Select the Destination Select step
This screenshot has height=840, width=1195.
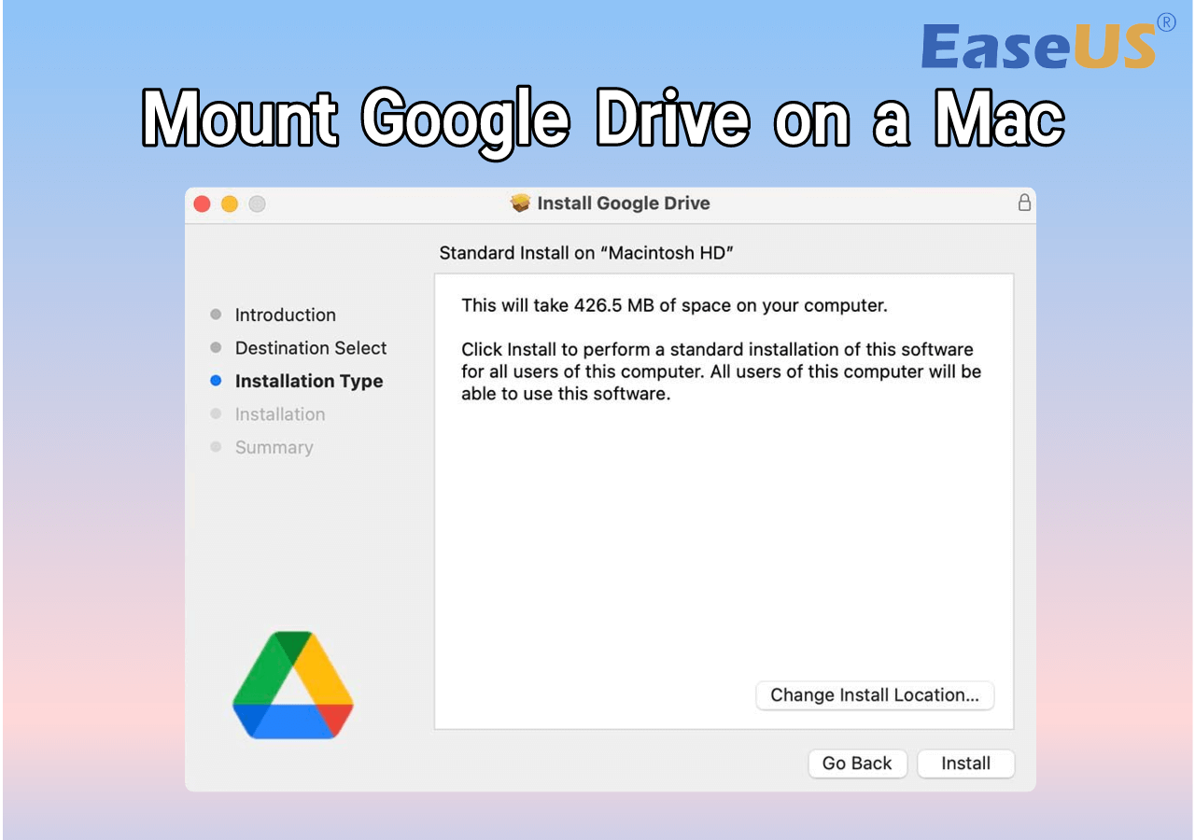310,347
